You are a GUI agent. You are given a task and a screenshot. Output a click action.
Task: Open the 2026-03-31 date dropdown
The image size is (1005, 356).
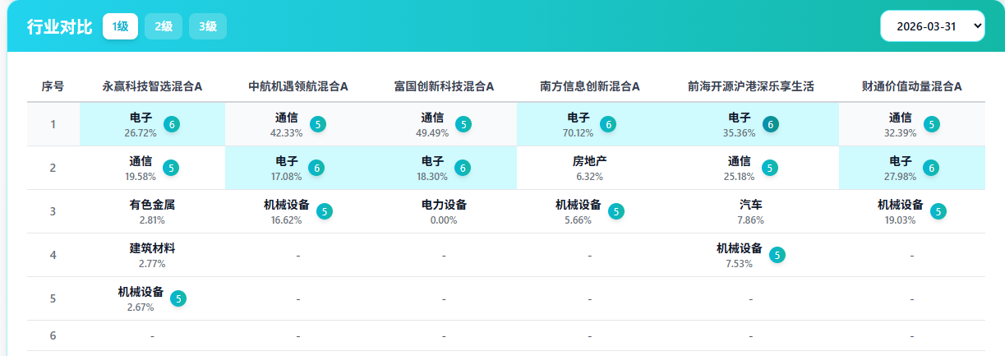click(x=932, y=26)
